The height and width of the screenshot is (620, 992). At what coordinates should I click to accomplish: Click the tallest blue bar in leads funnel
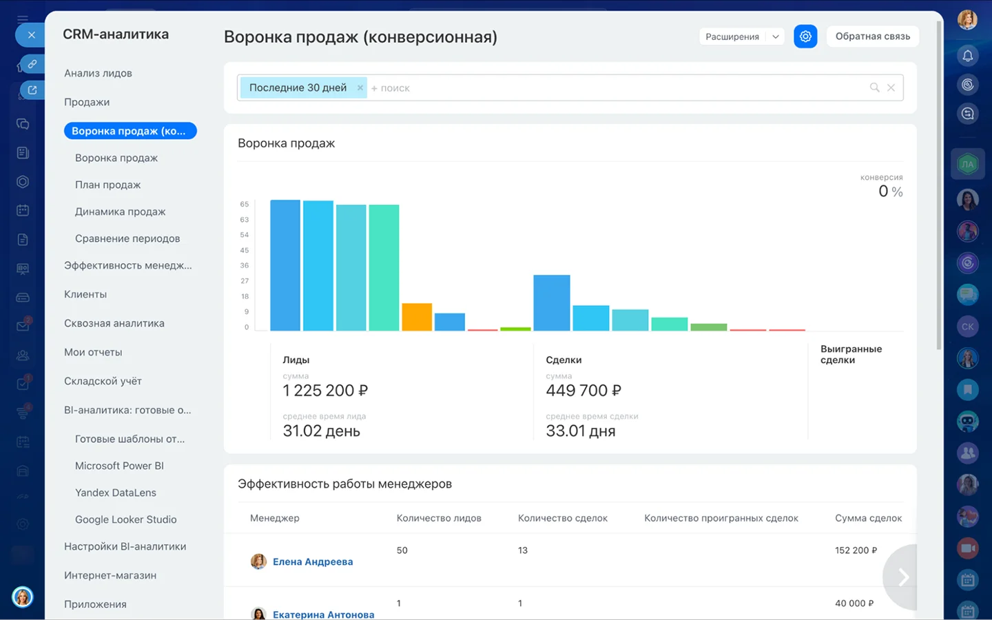pos(285,265)
